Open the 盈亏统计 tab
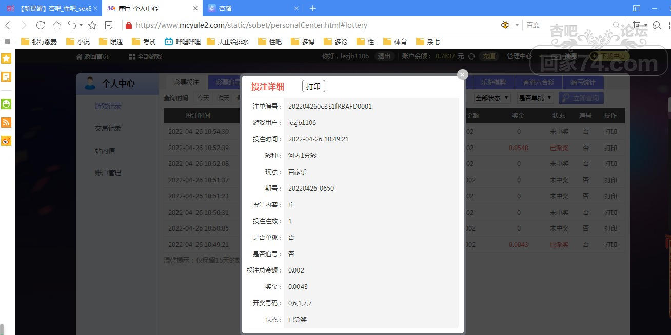 click(x=583, y=82)
